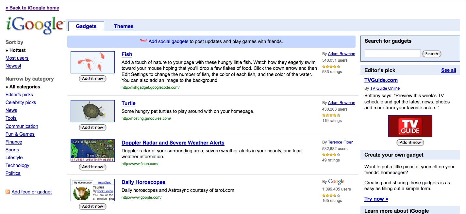
Task: Open the Doppler Radar weather map thumbnail
Action: pos(92,150)
